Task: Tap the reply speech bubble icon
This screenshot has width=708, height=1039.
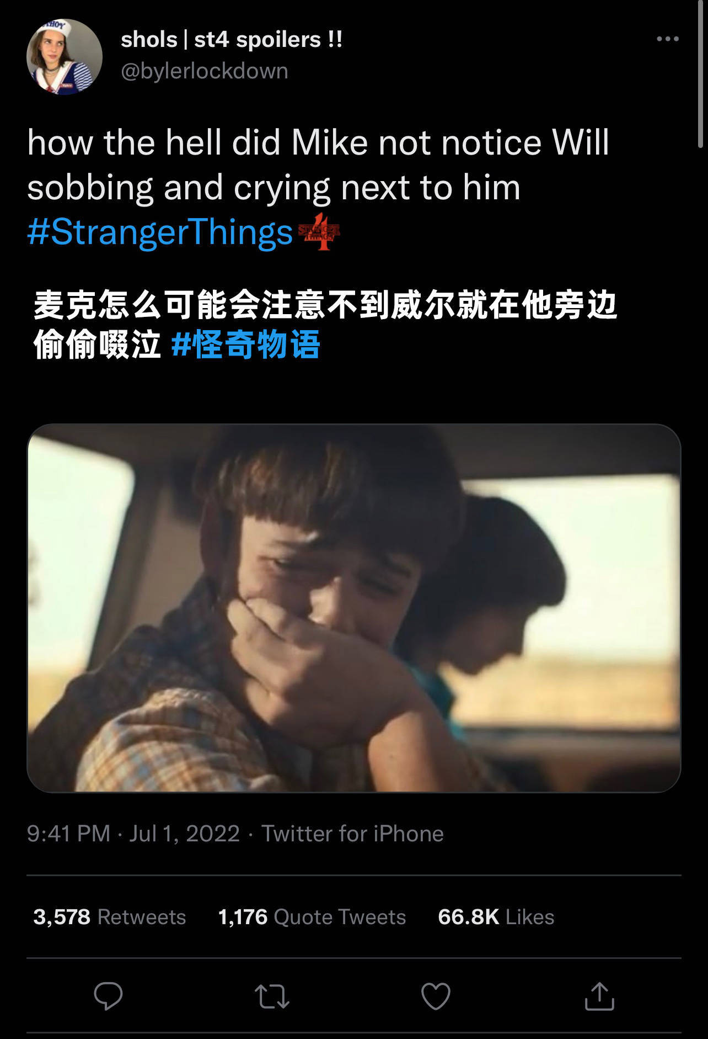Action: coord(108,996)
